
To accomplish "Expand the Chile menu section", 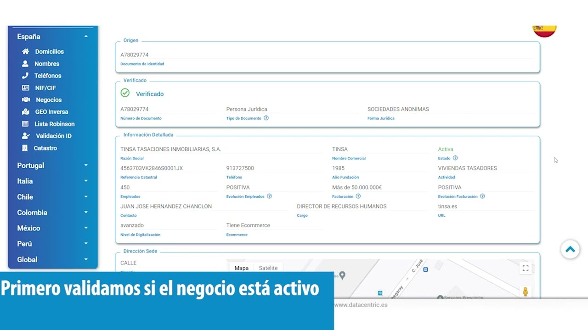I will 86,197.
